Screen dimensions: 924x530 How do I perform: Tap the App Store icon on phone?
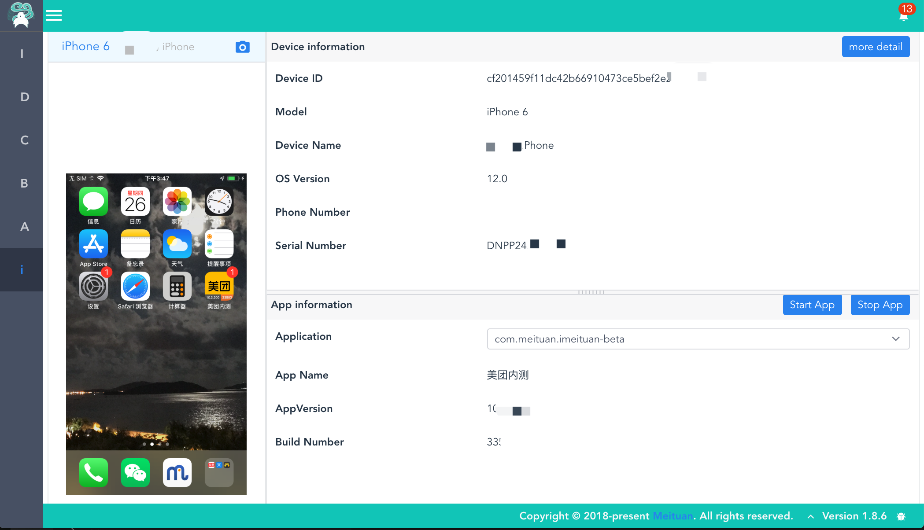coord(93,244)
